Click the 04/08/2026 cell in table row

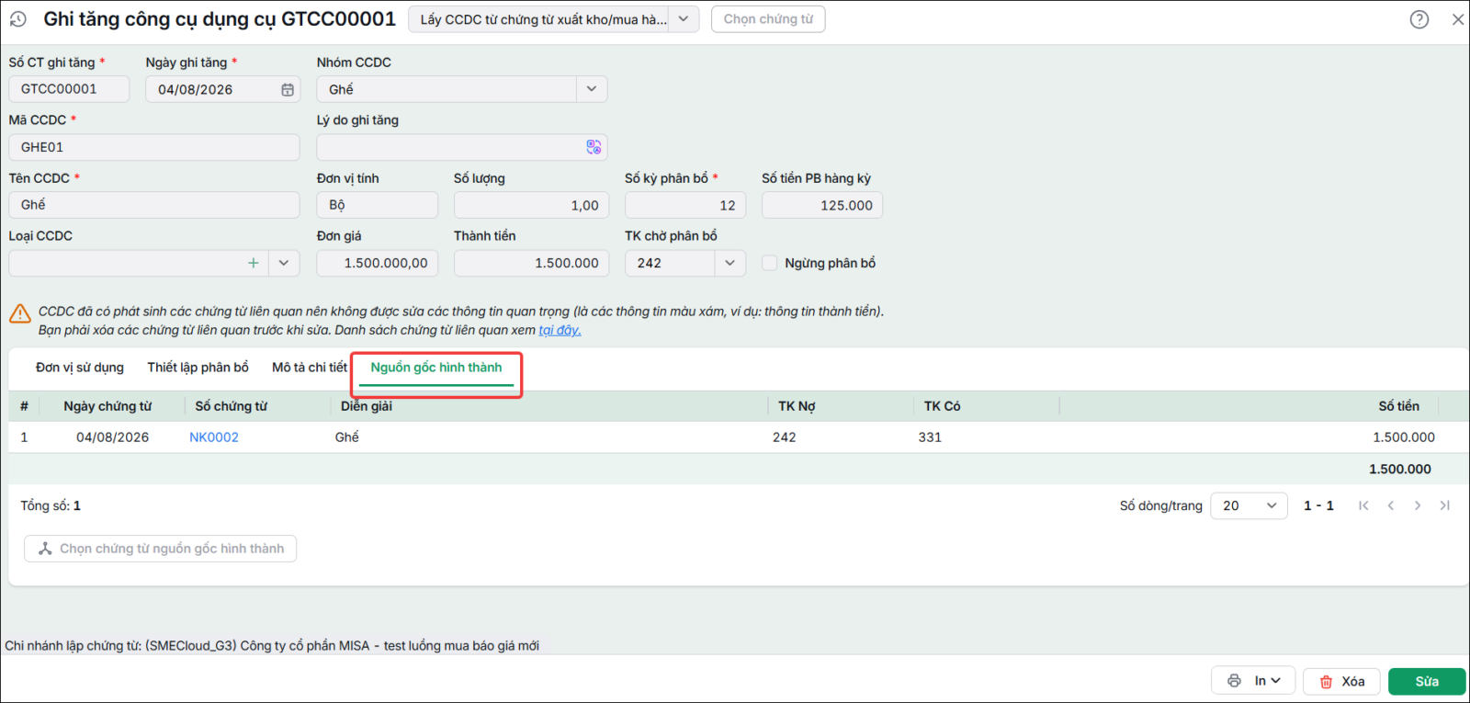(112, 437)
